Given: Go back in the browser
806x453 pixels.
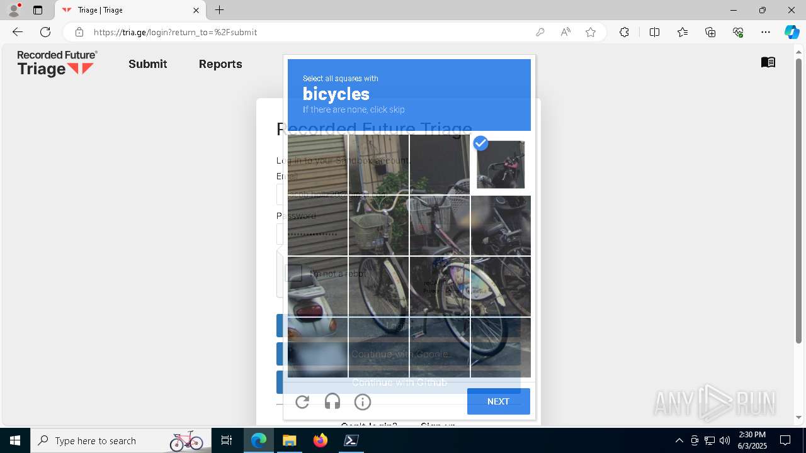Looking at the screenshot, I should (18, 32).
